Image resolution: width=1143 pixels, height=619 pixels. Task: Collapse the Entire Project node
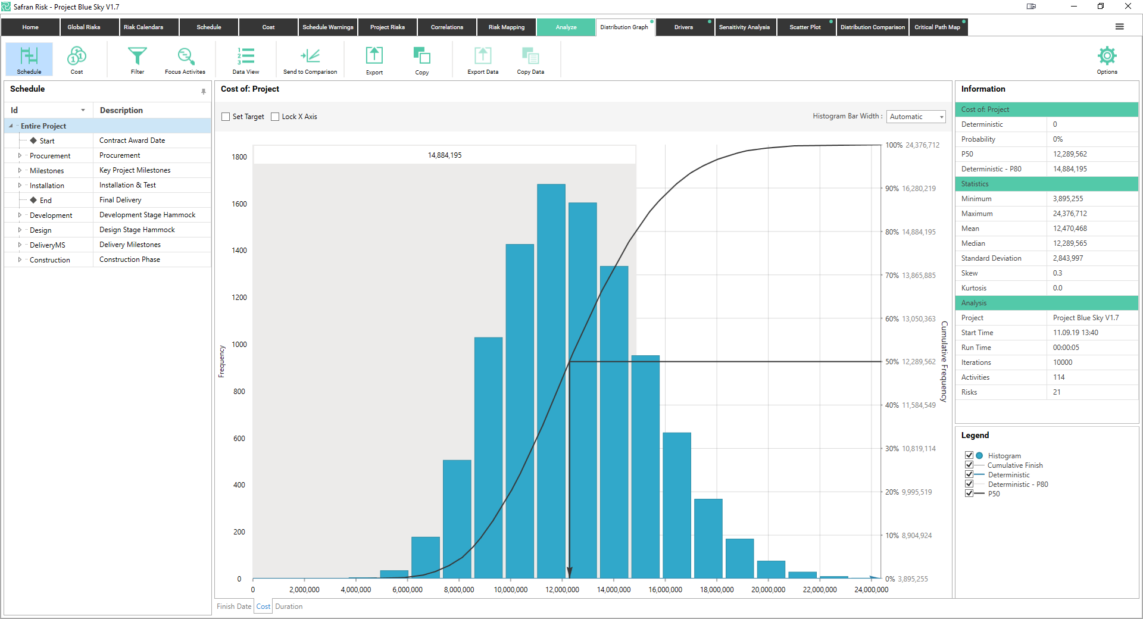point(10,126)
